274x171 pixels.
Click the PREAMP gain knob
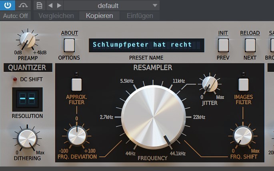click(28, 40)
